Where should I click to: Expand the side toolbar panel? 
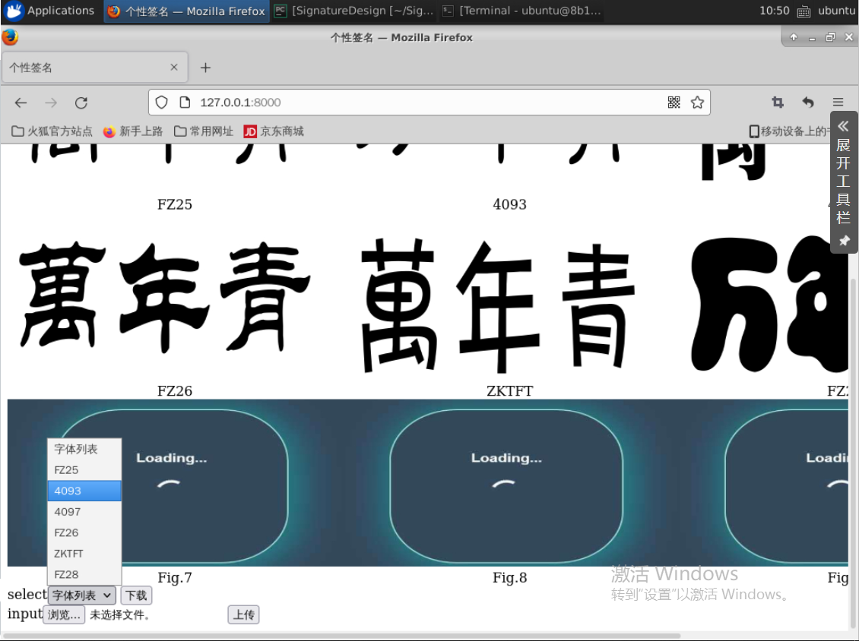[843, 126]
